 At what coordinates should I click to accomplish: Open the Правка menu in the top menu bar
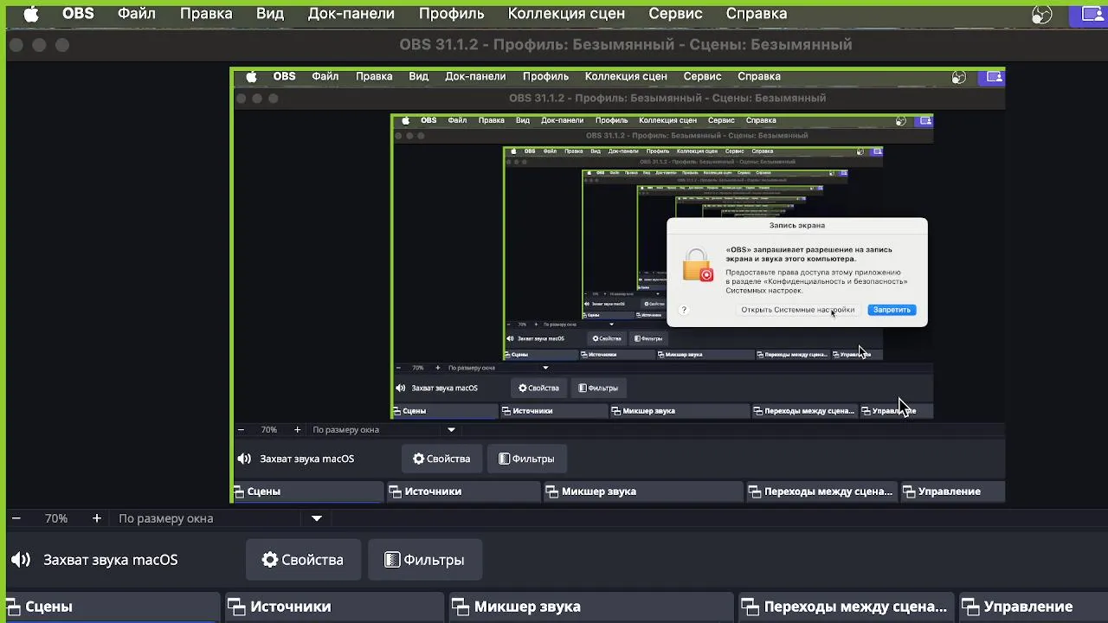pyautogui.click(x=206, y=14)
